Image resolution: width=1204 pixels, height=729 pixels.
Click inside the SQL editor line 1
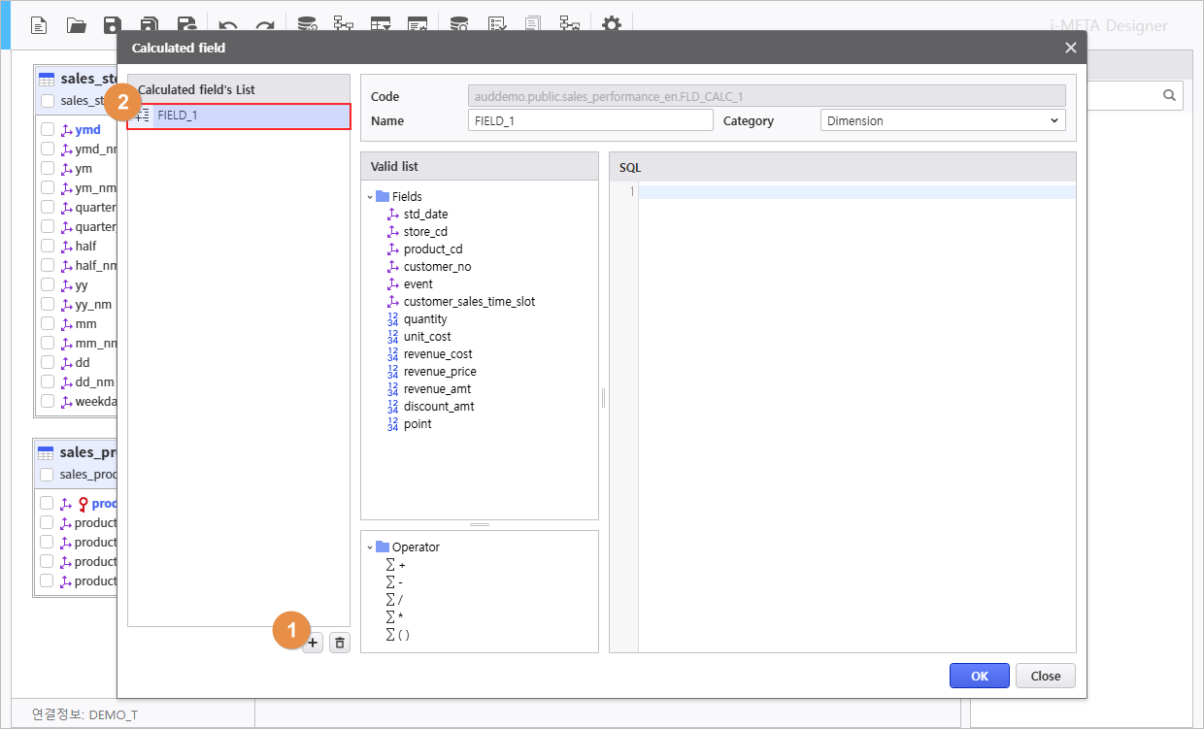point(856,191)
